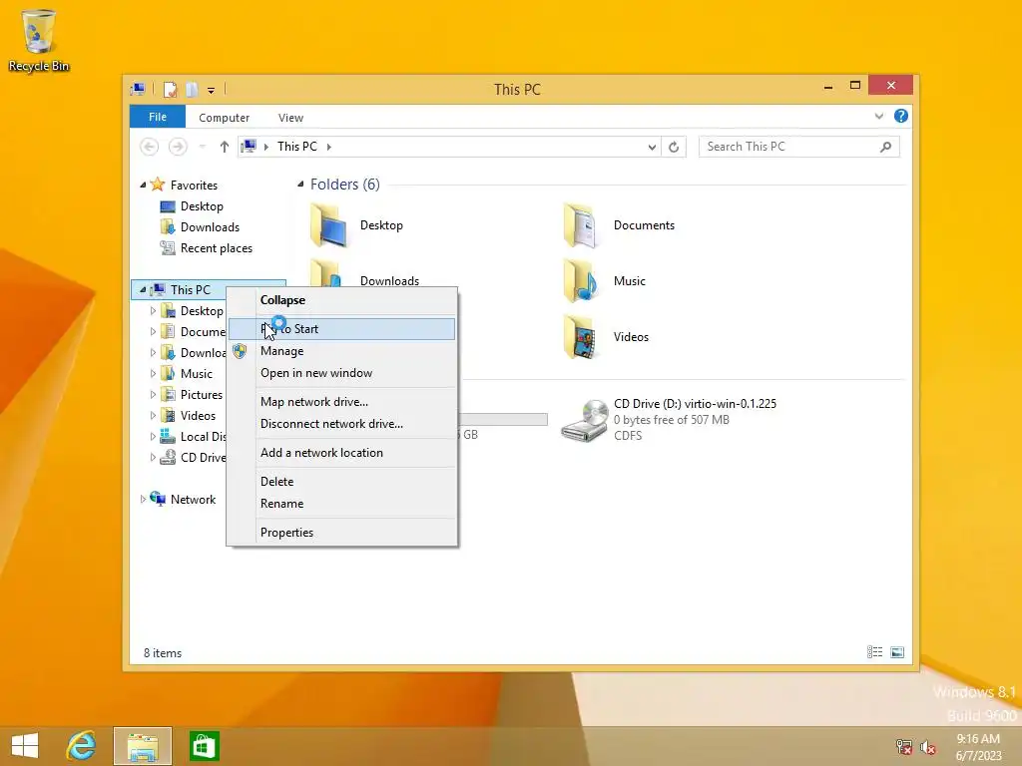The width and height of the screenshot is (1022, 766).
Task: Open the Computer ribbon tab
Action: (225, 118)
